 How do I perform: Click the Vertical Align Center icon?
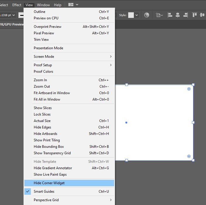pos(202,15)
